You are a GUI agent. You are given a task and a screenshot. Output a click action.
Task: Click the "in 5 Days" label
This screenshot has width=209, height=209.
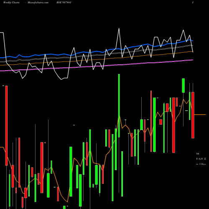(x=201, y=164)
